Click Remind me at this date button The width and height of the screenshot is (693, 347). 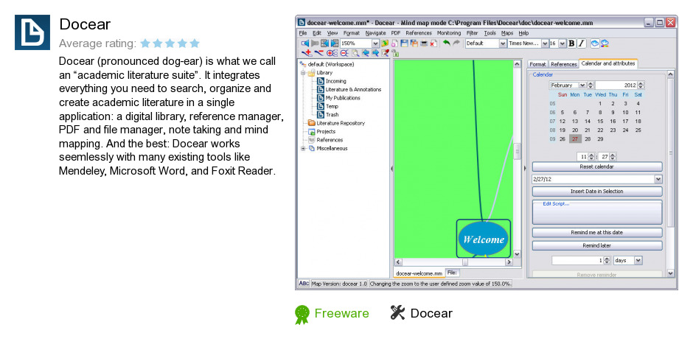click(596, 232)
